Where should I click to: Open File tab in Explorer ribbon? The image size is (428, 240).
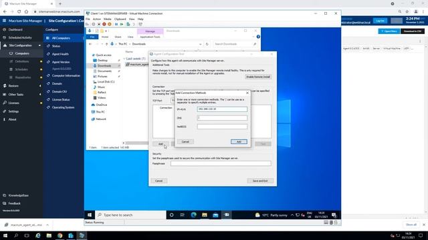(x=92, y=37)
